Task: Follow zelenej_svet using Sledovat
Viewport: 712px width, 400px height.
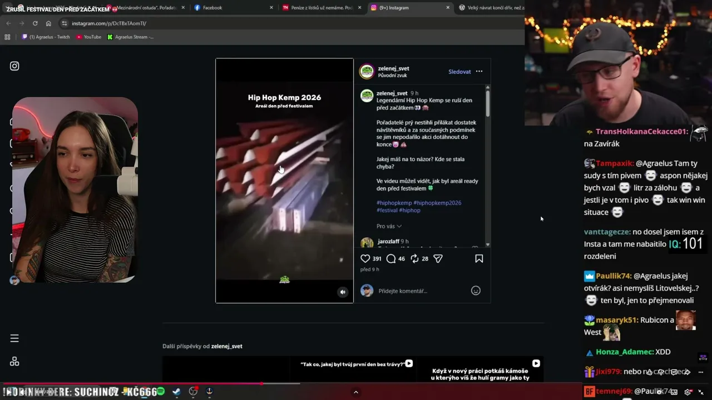Action: click(x=459, y=72)
